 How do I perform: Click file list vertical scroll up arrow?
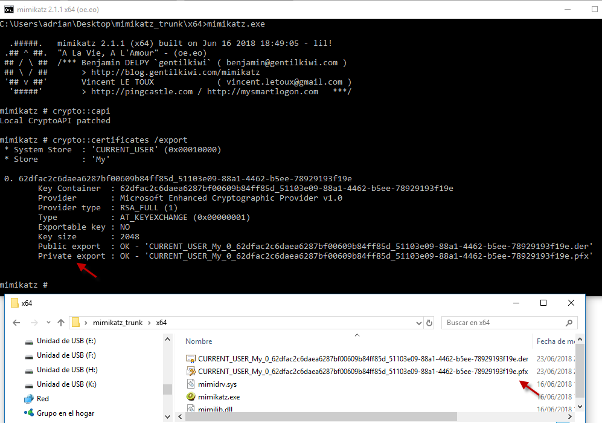580,339
